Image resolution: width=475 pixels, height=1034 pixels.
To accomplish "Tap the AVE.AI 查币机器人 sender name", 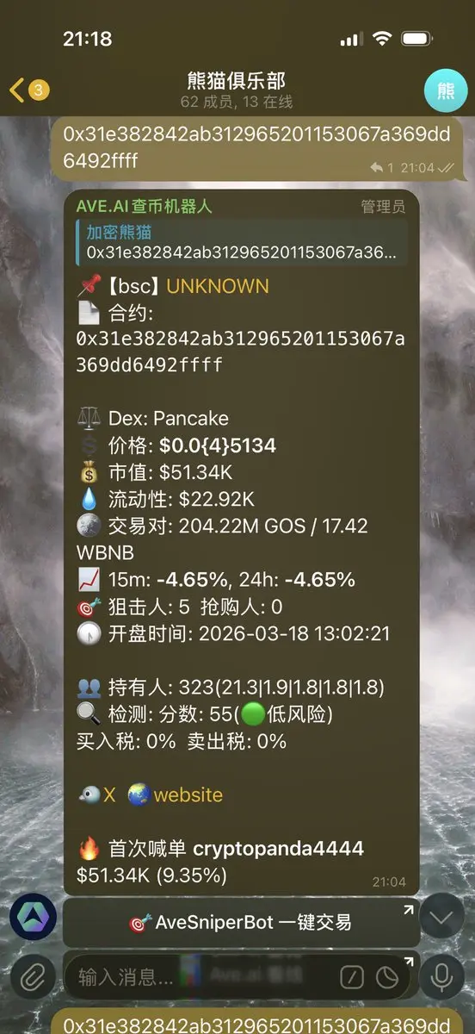I will coord(144,206).
